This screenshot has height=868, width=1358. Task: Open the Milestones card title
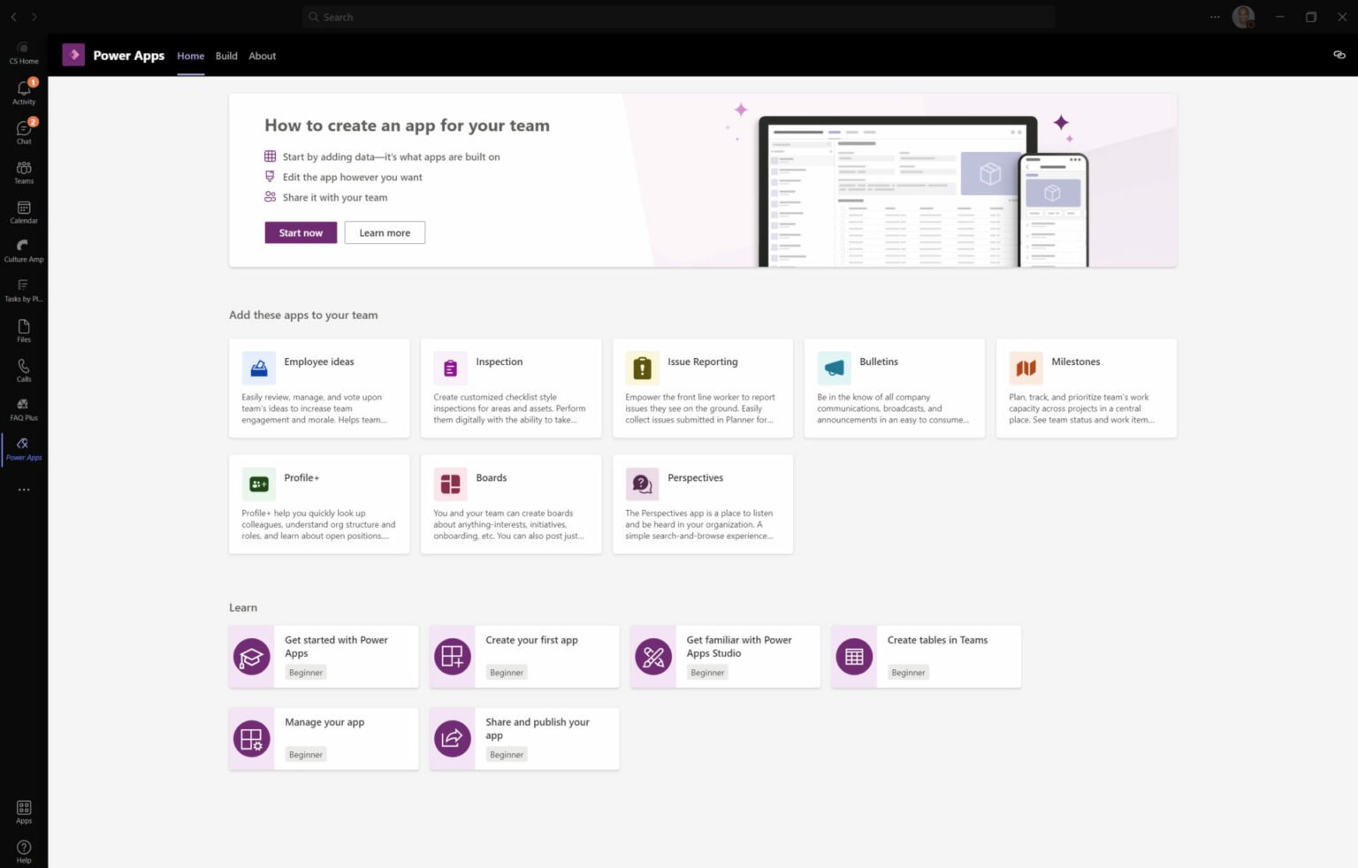1076,362
